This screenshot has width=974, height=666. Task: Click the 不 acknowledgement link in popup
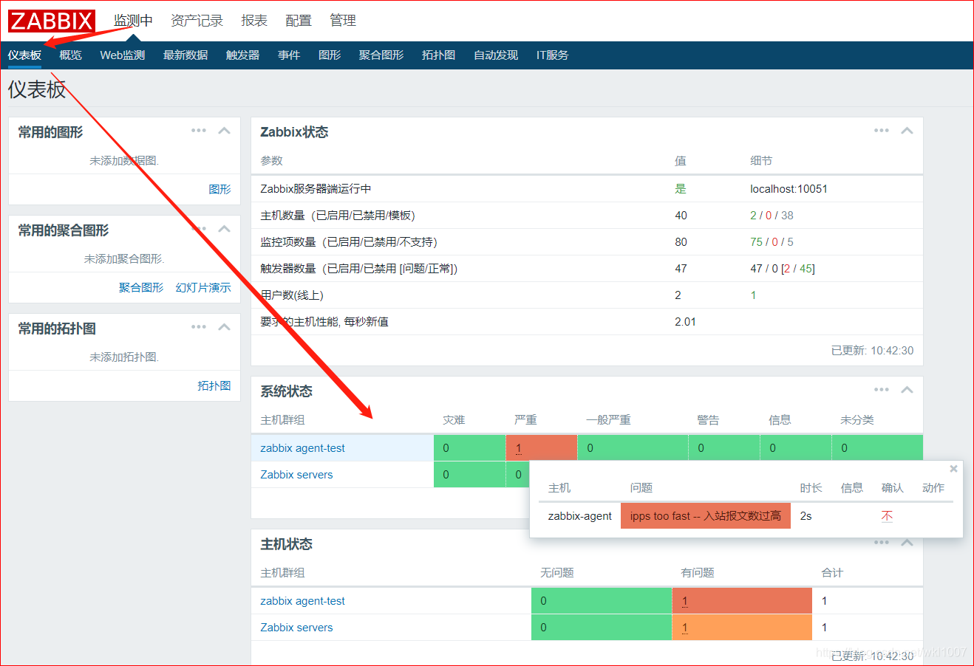[887, 516]
